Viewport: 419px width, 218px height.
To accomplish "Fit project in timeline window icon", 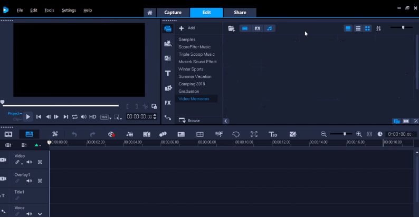I will pos(369,134).
